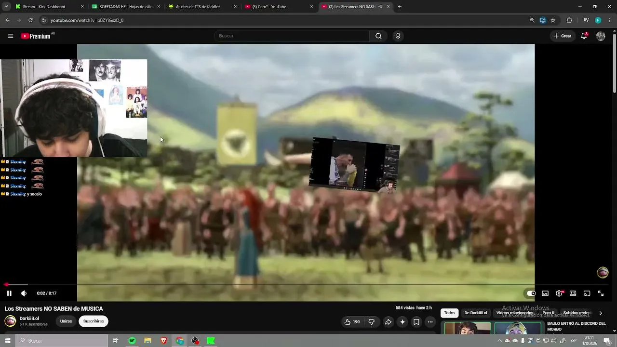Select the De DarkiiiLol filter chip
Viewport: 617px width, 347px height.
476,313
